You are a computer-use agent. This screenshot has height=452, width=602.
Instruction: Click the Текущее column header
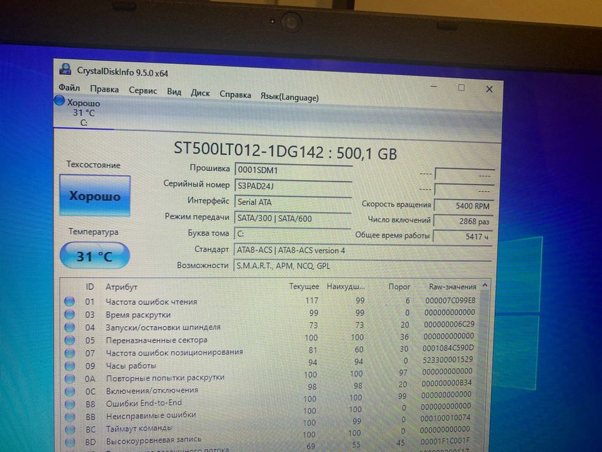304,286
